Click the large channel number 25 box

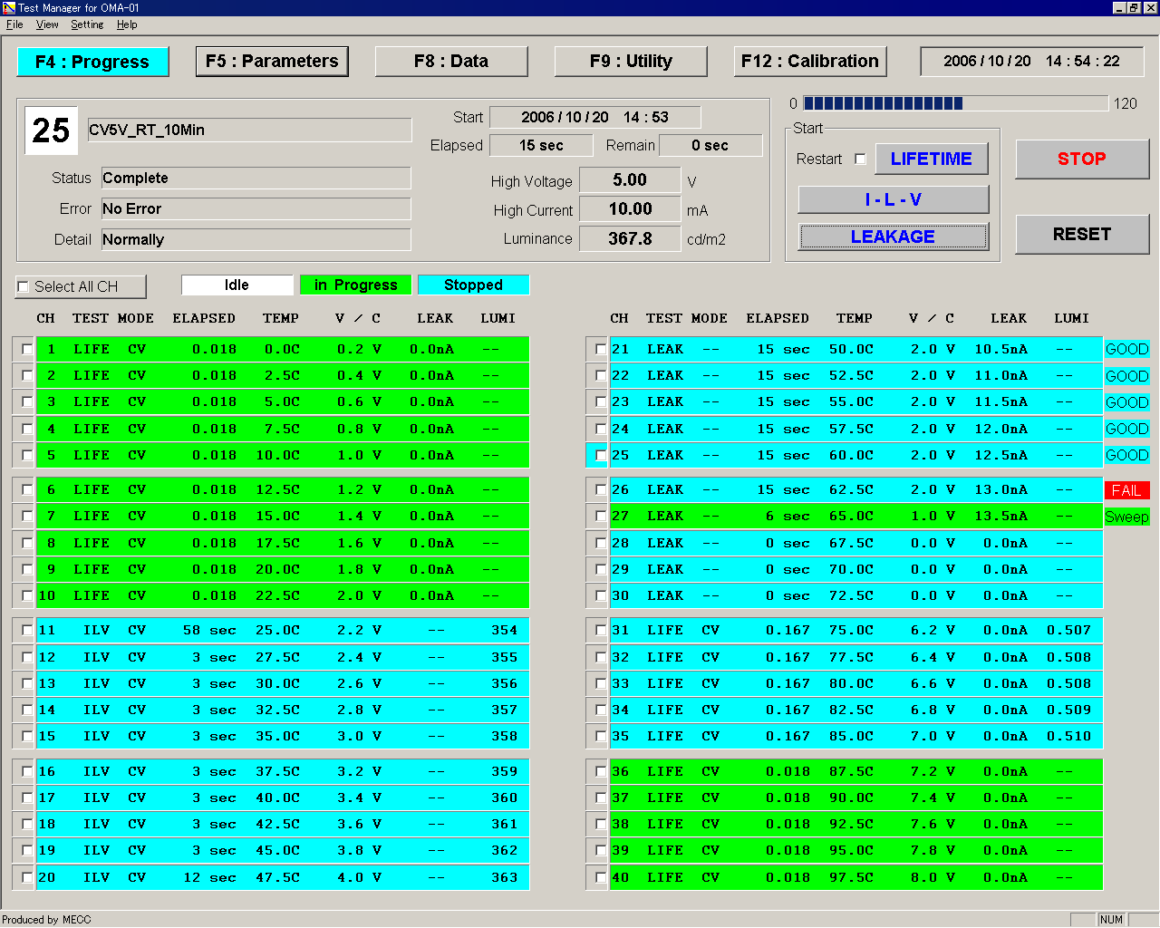(51, 130)
